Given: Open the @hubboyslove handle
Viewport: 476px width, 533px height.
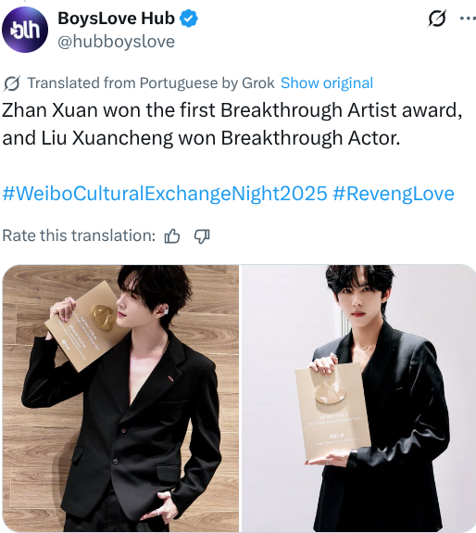Looking at the screenshot, I should (x=116, y=42).
